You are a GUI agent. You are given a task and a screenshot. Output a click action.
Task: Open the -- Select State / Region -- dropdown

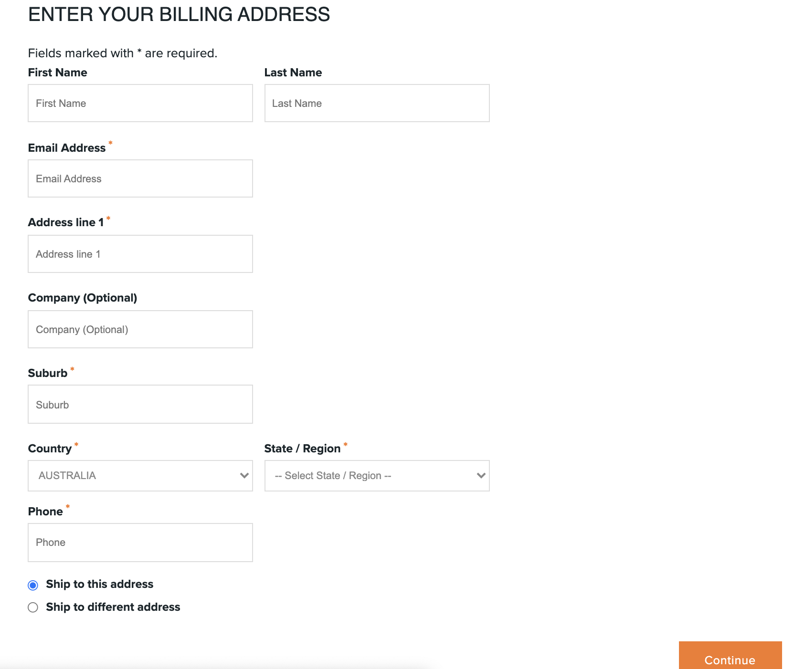tap(377, 475)
